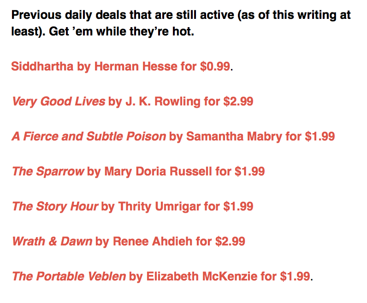The width and height of the screenshot is (367, 303).
Task: Open the Siddhartha by Herman Hesse deal
Action: [x=121, y=66]
